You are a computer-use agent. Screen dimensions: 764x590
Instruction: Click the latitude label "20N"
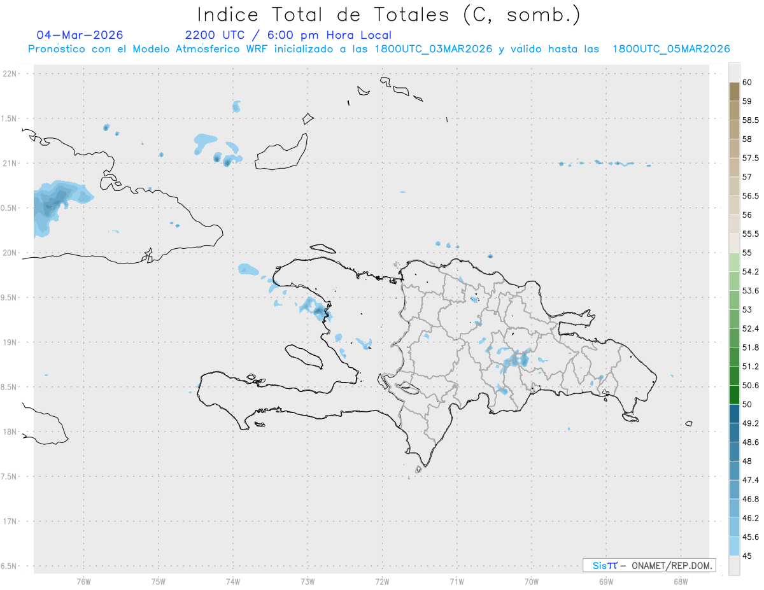coord(10,253)
